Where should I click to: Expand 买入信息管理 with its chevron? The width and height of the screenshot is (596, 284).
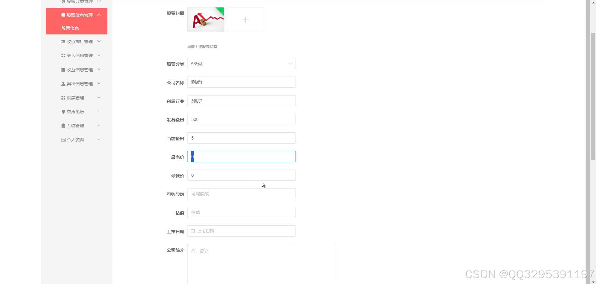[99, 55]
